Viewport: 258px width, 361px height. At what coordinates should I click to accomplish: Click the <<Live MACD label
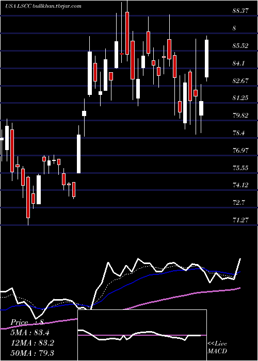[x=217, y=348]
